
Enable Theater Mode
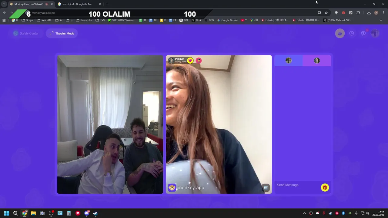62,33
